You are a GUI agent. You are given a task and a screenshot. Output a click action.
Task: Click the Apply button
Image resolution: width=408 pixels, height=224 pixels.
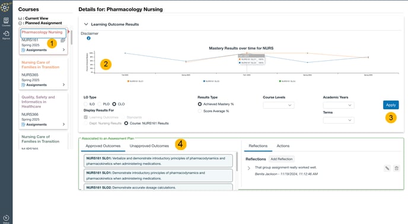[391, 105]
